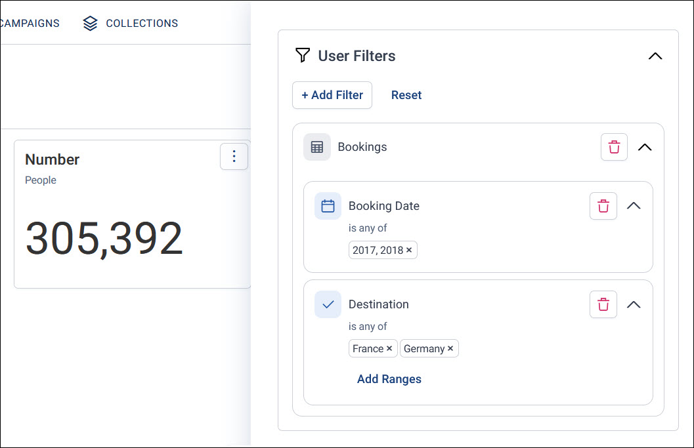694x448 pixels.
Task: Open the Collections tab
Action: 131,24
